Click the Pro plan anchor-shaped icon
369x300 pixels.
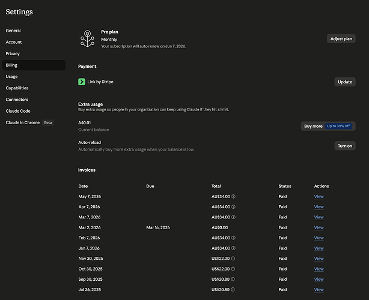pyautogui.click(x=88, y=39)
